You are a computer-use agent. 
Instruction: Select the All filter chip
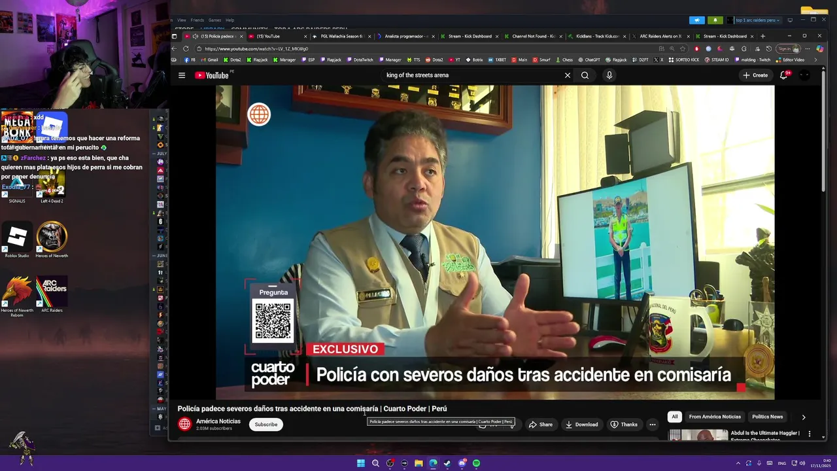click(x=675, y=417)
